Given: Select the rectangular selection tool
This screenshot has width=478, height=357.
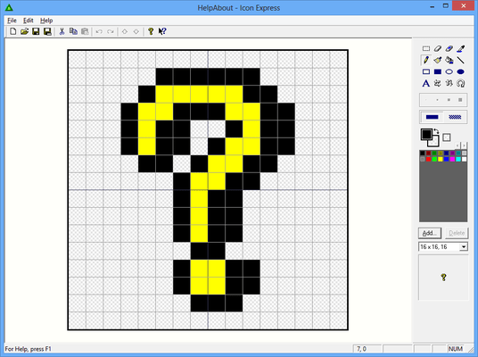Looking at the screenshot, I should (426, 48).
